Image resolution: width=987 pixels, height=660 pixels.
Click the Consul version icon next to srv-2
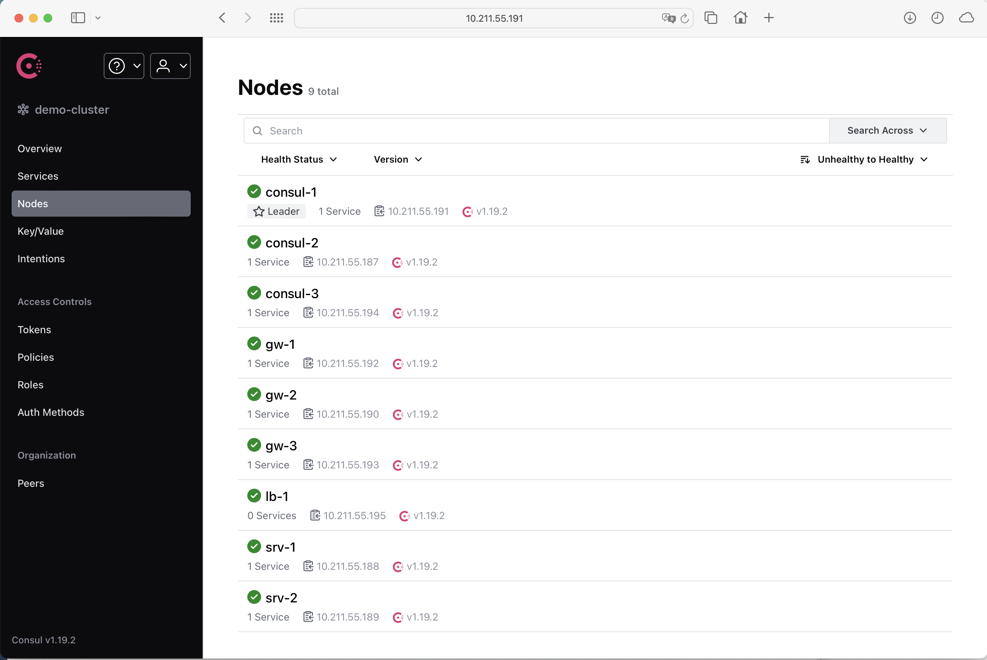pyautogui.click(x=397, y=617)
